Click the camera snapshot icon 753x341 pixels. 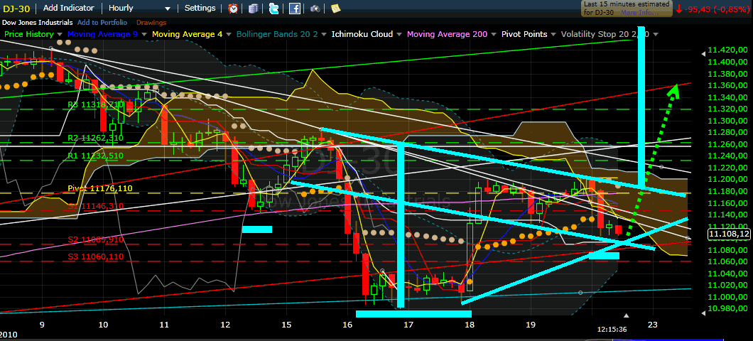(x=315, y=8)
